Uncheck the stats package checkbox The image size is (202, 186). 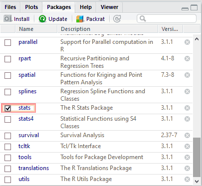coord(7,108)
